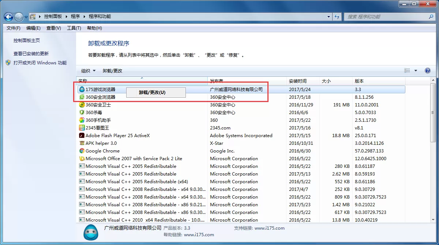
Task: Click the 卸载/更改 toolbar button
Action: [112, 71]
